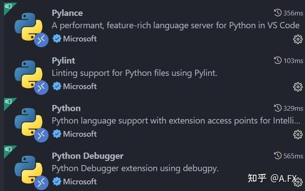Select the Python Debugger extension title
This screenshot has width=305, height=191.
pos(87,156)
